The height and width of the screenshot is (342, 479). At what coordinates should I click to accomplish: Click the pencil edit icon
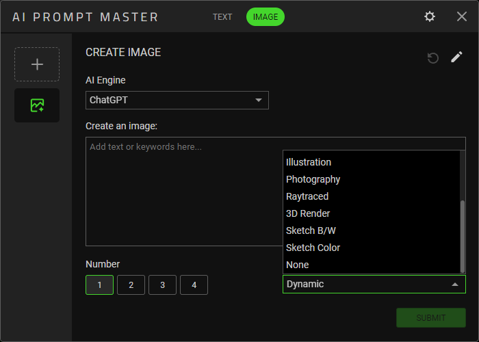[x=456, y=57]
